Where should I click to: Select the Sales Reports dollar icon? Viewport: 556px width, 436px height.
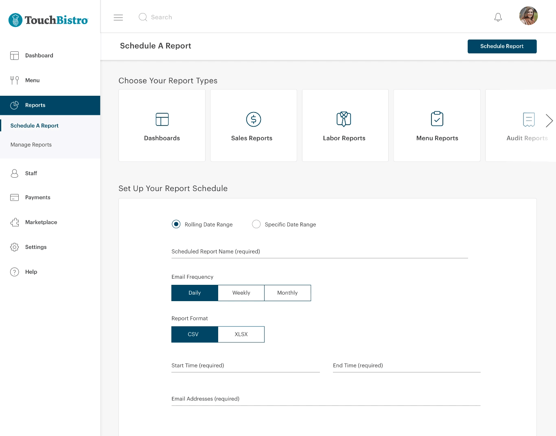click(253, 119)
